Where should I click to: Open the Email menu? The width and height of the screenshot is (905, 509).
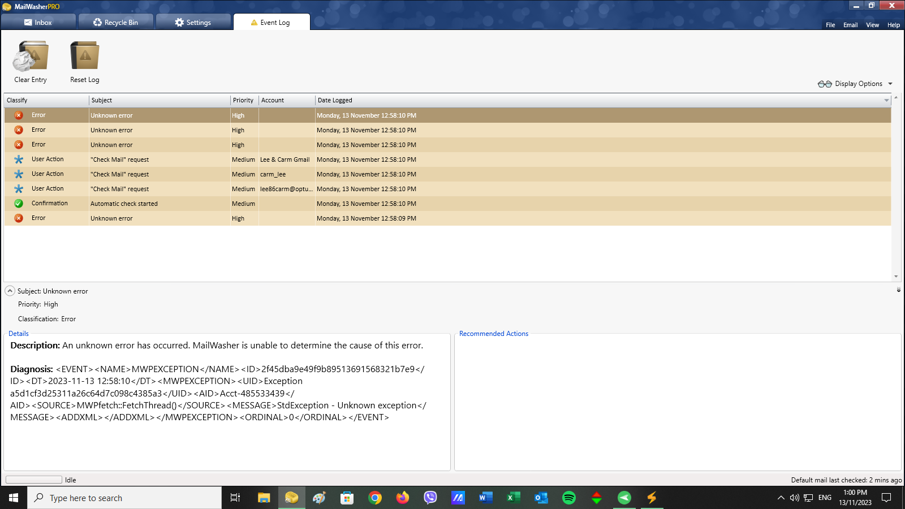[x=850, y=25]
